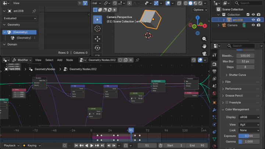Click the viewport Options button
The width and height of the screenshot is (265, 149).
tap(200, 10)
